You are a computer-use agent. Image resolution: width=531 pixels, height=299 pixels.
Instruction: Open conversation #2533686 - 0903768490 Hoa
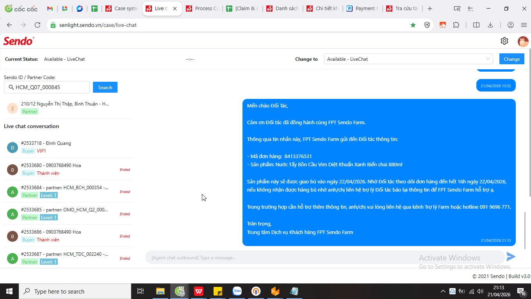tap(68, 236)
